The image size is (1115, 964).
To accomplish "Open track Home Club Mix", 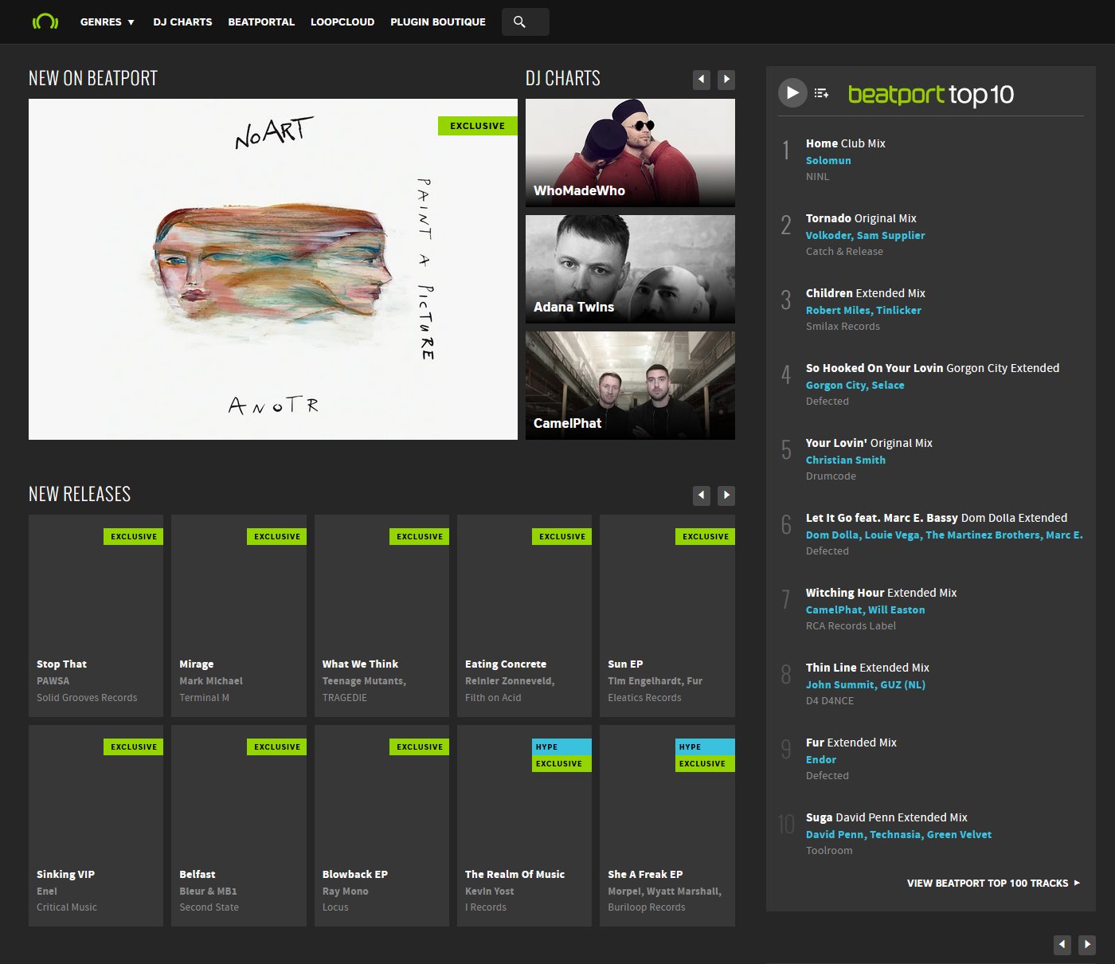I will (845, 143).
